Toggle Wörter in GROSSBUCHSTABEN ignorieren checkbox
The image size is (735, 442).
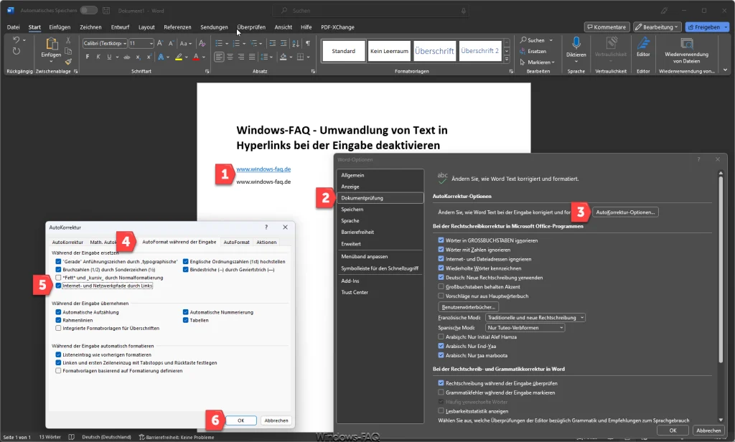tap(441, 240)
